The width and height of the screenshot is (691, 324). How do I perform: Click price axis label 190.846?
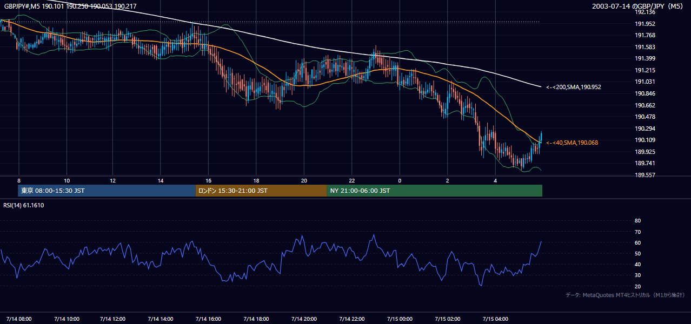[x=645, y=93]
